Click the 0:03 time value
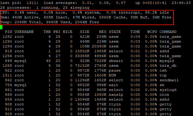 135,41
